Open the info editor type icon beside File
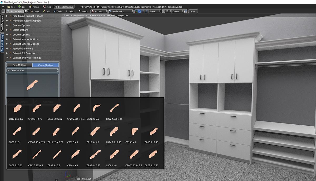 (x=3, y=7)
